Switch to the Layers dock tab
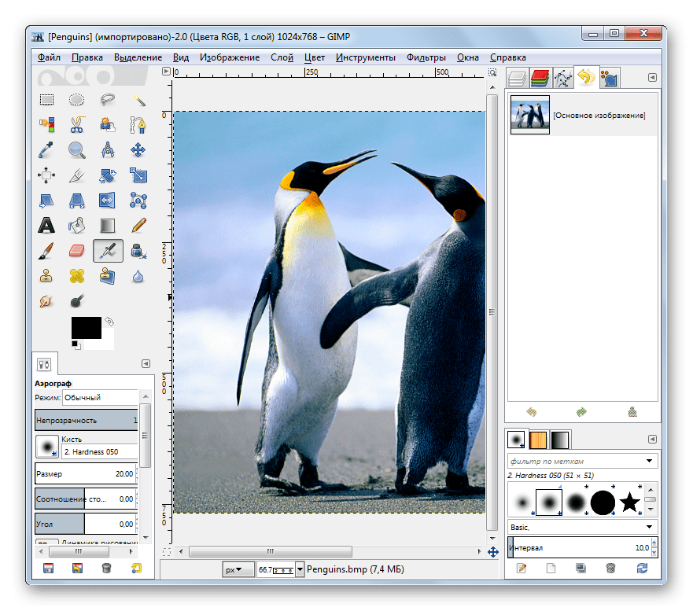The width and height of the screenshot is (693, 611). tap(517, 79)
